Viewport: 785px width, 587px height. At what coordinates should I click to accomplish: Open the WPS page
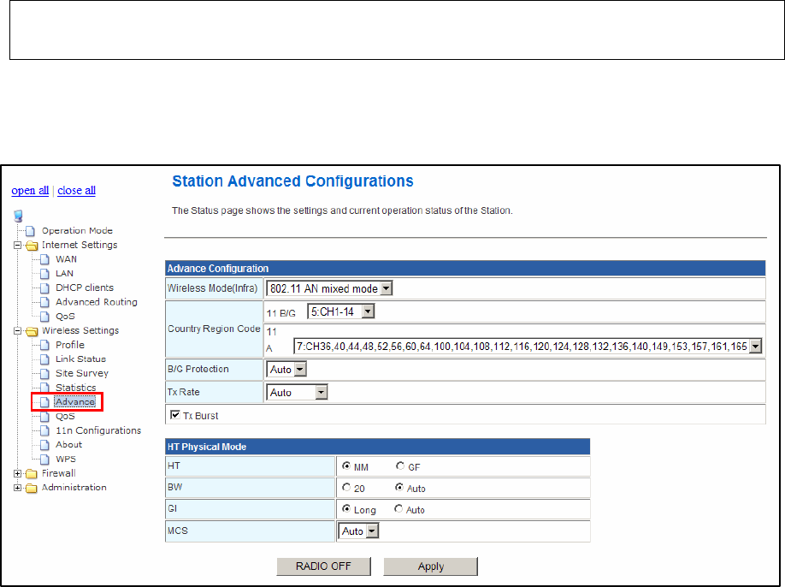point(66,460)
